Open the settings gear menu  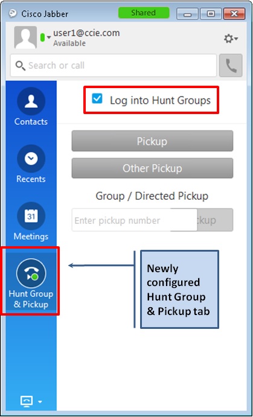231,39
